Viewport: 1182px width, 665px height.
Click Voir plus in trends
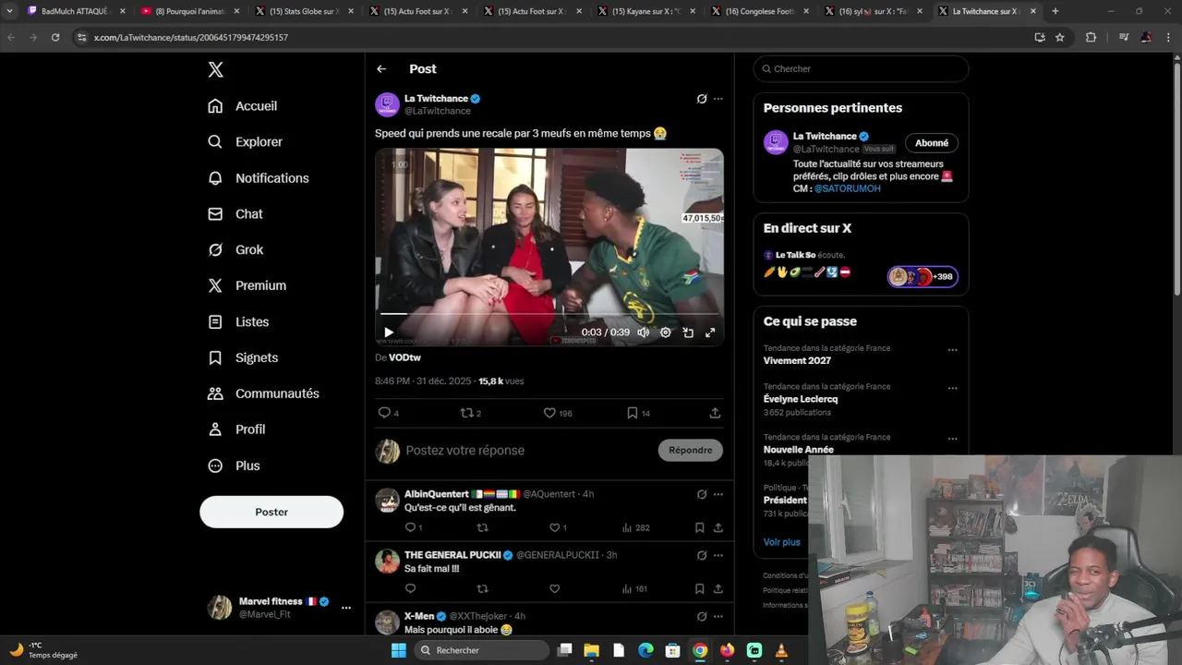click(781, 542)
